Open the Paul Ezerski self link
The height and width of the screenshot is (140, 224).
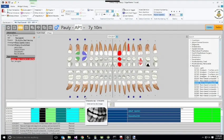point(20,38)
